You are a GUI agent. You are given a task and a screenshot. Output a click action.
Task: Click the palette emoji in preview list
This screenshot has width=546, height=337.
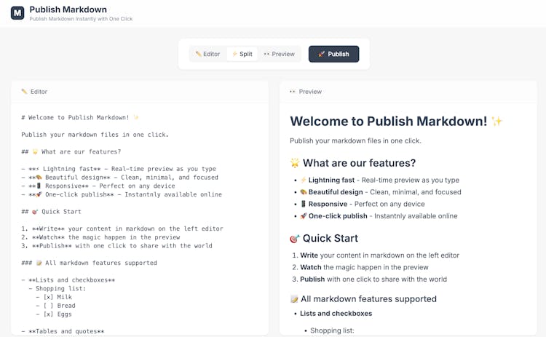point(304,192)
